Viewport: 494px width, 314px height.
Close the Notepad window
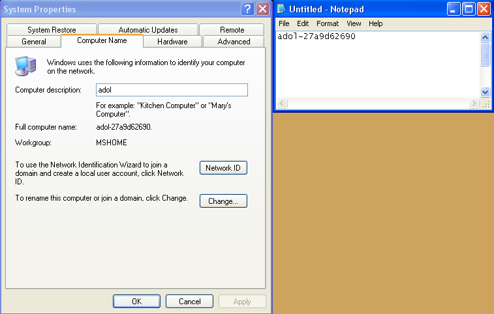click(484, 9)
